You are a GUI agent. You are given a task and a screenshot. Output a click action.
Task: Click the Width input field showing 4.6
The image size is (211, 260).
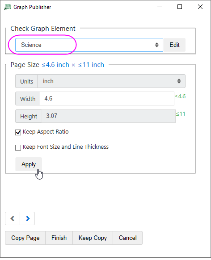107,98
